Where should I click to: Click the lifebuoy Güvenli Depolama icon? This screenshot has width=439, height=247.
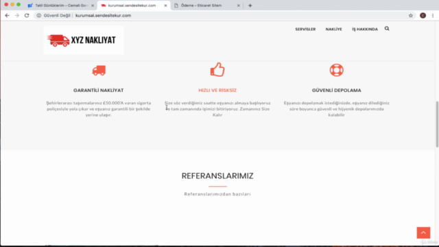click(x=337, y=70)
